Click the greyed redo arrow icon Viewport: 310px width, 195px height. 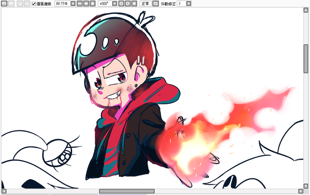pos(11,4)
